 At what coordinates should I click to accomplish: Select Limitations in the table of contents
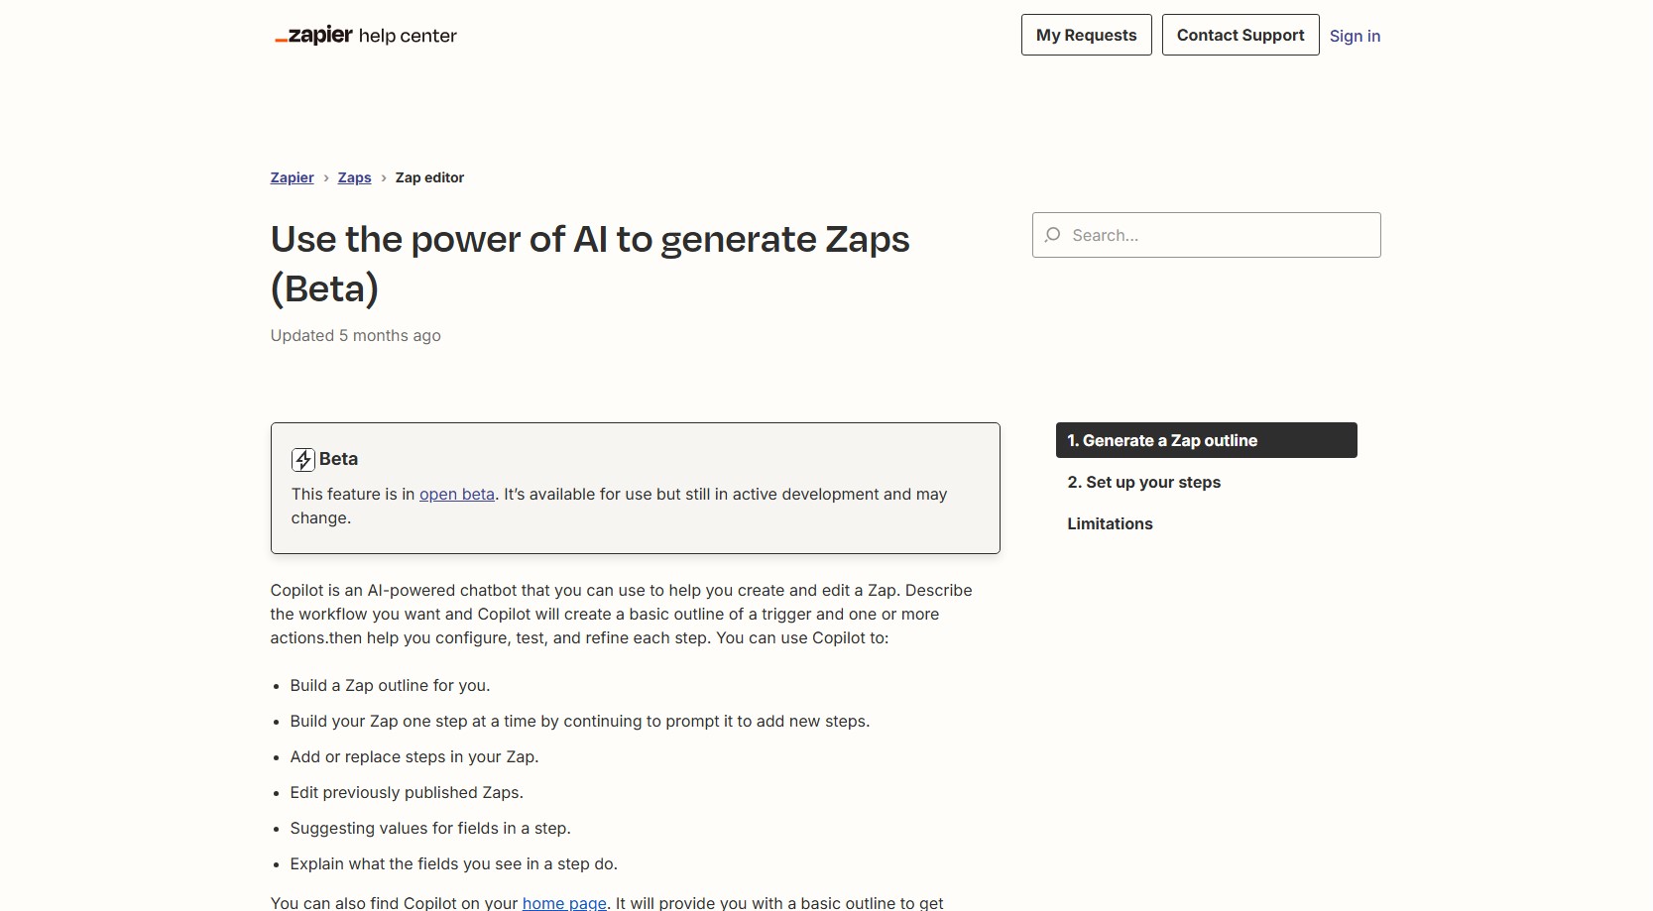(1110, 523)
